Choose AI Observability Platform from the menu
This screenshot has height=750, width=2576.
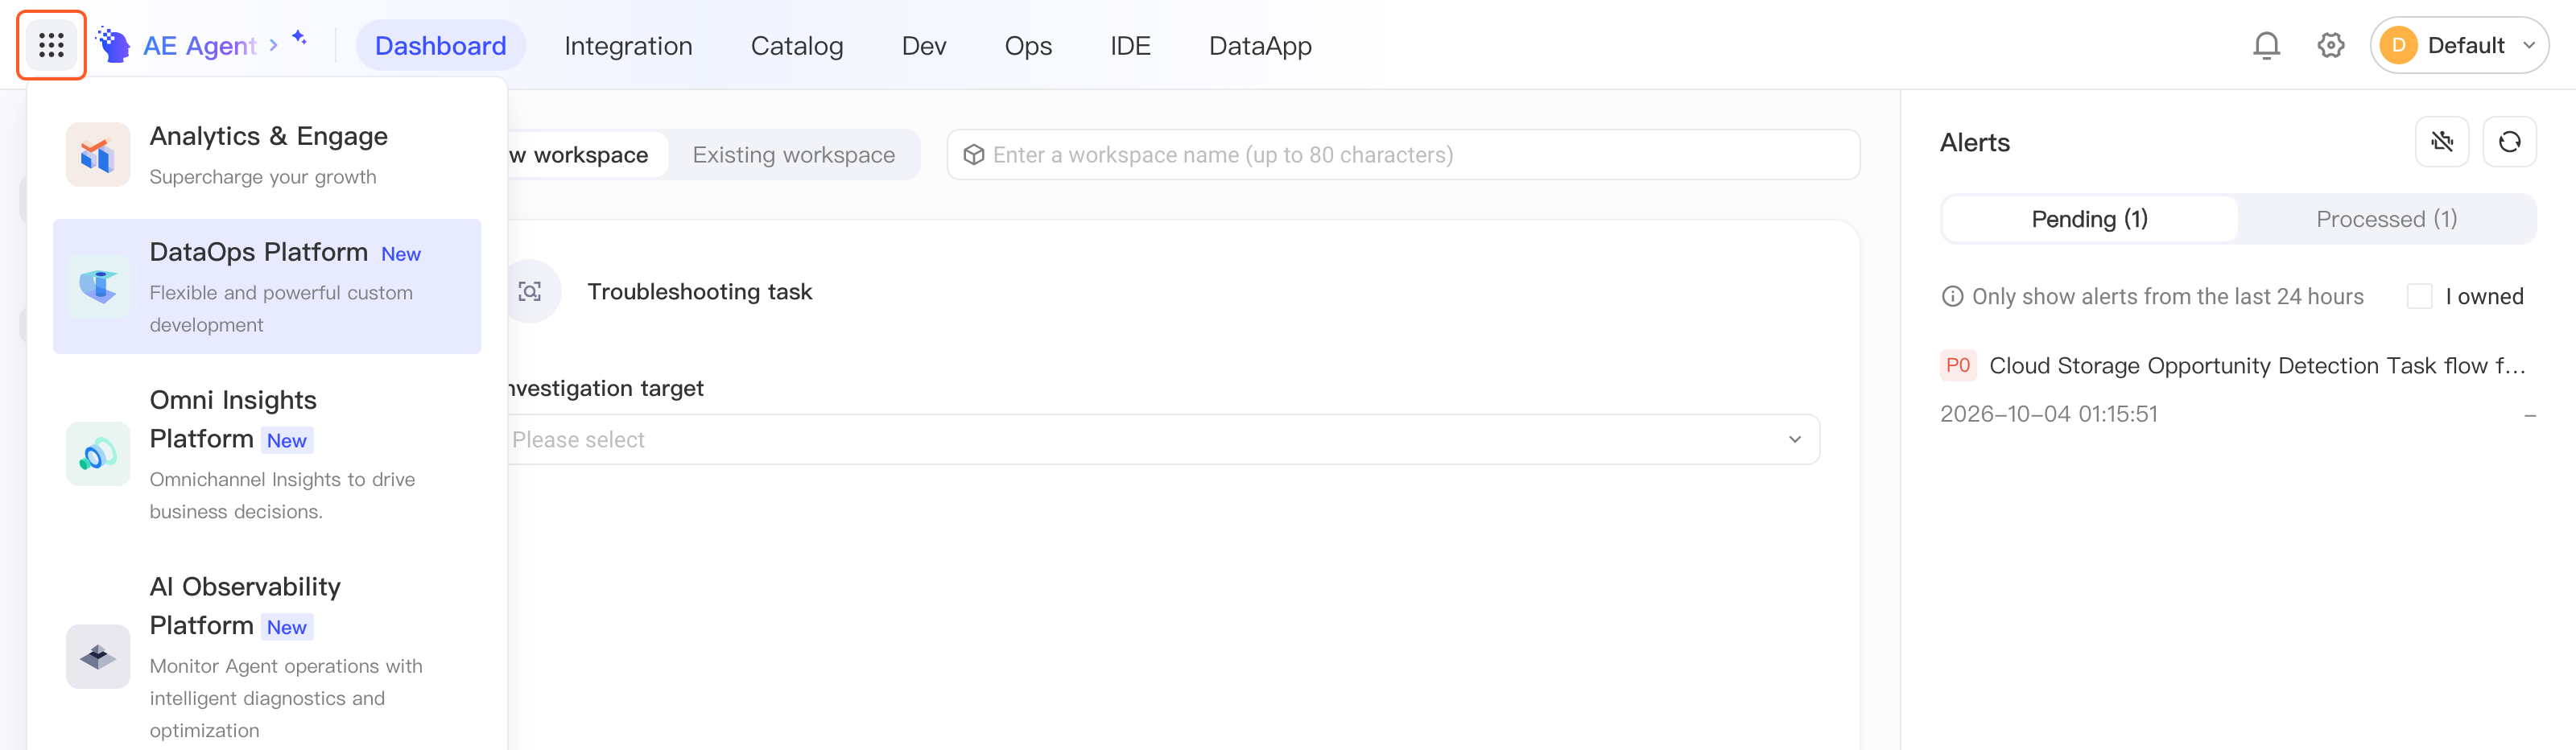(267, 657)
